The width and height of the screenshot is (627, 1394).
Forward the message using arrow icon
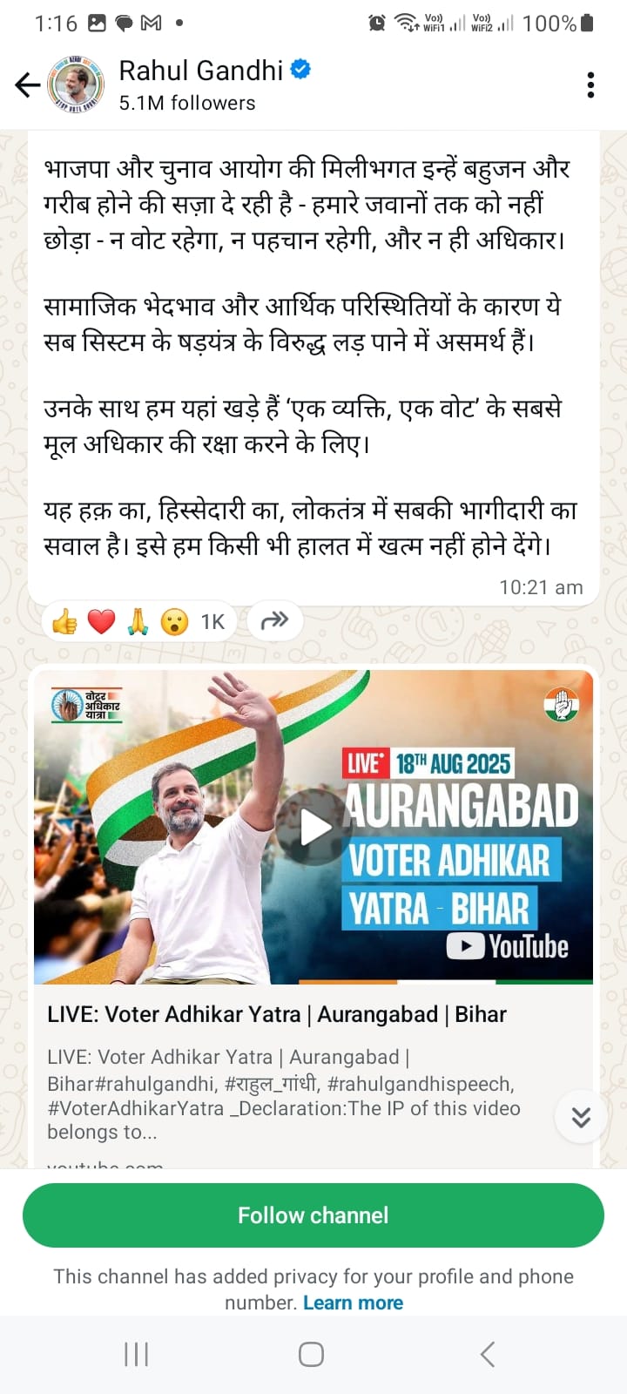tap(274, 620)
